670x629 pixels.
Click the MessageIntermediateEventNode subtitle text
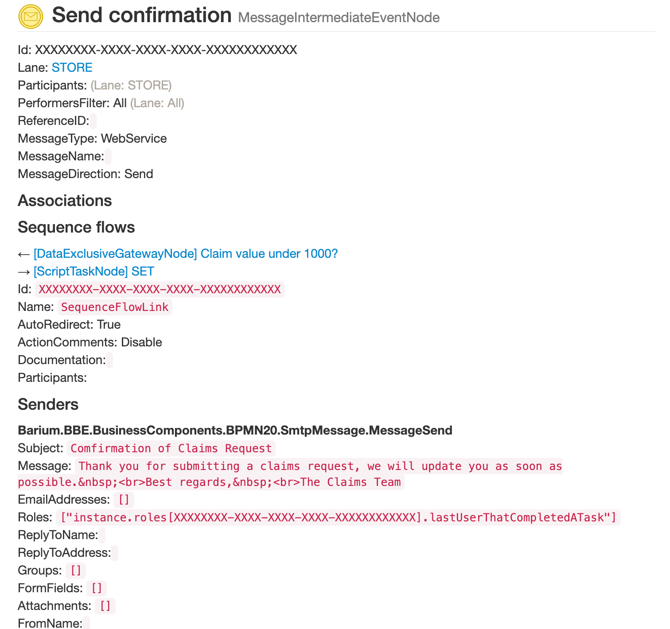(x=339, y=18)
